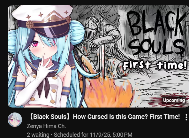Open the three-dot video options menu
The image size is (189, 138).
tap(186, 117)
